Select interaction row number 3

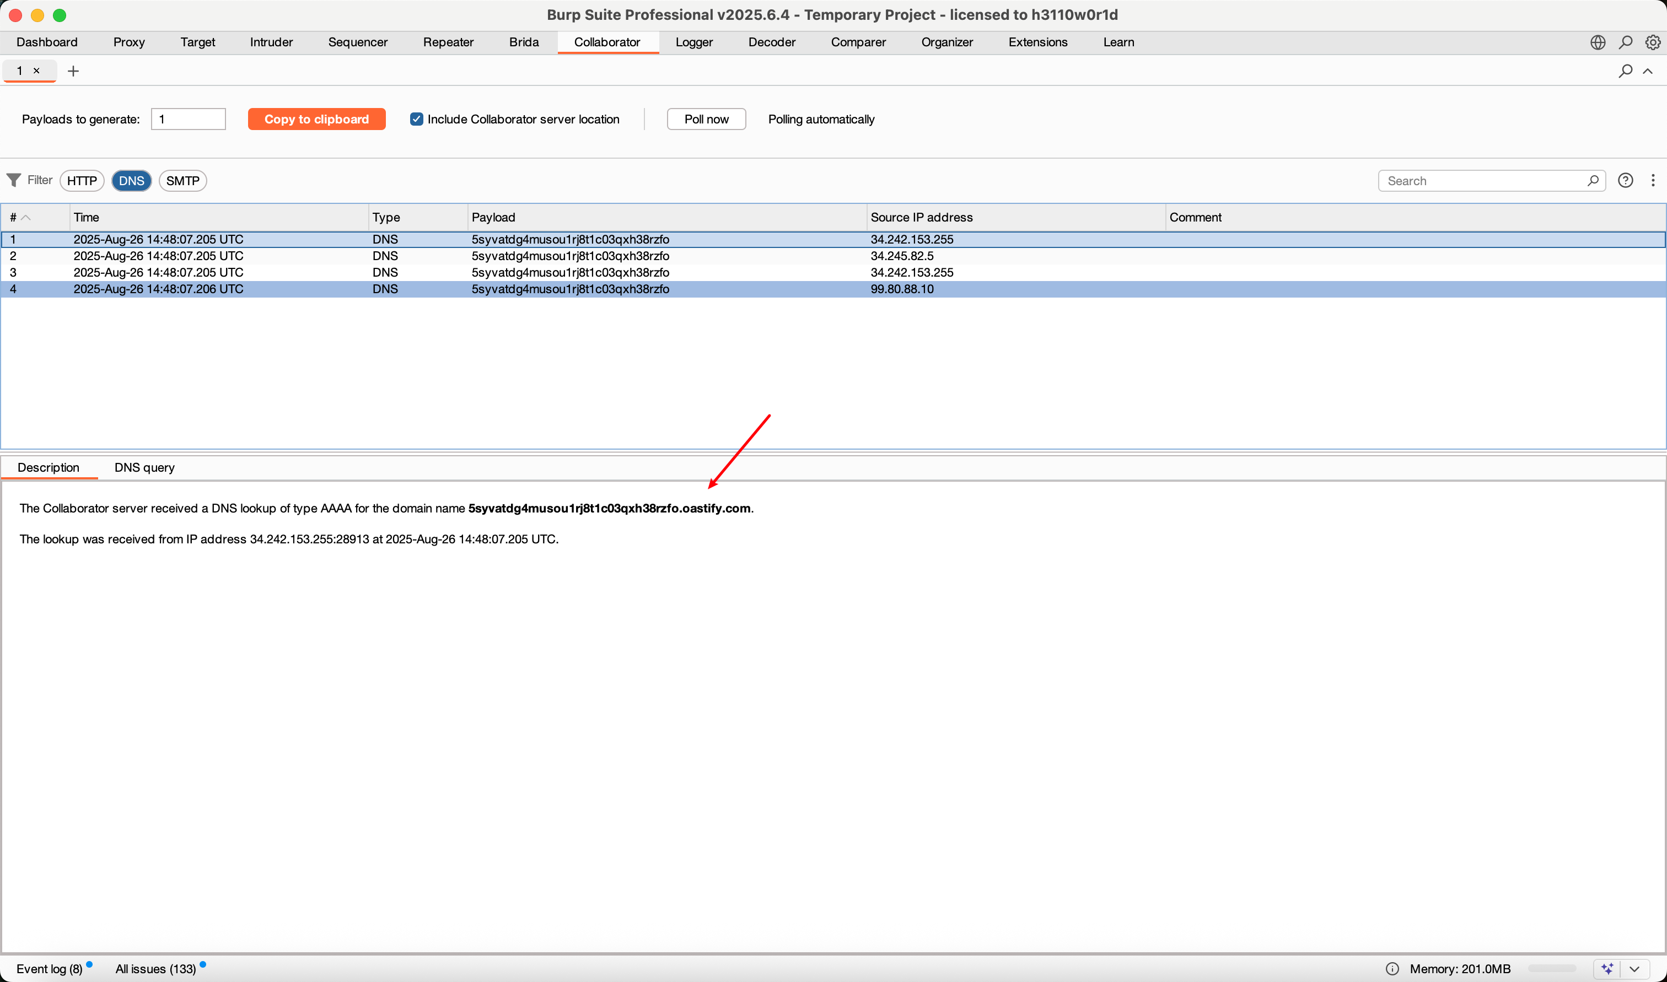[x=833, y=272]
